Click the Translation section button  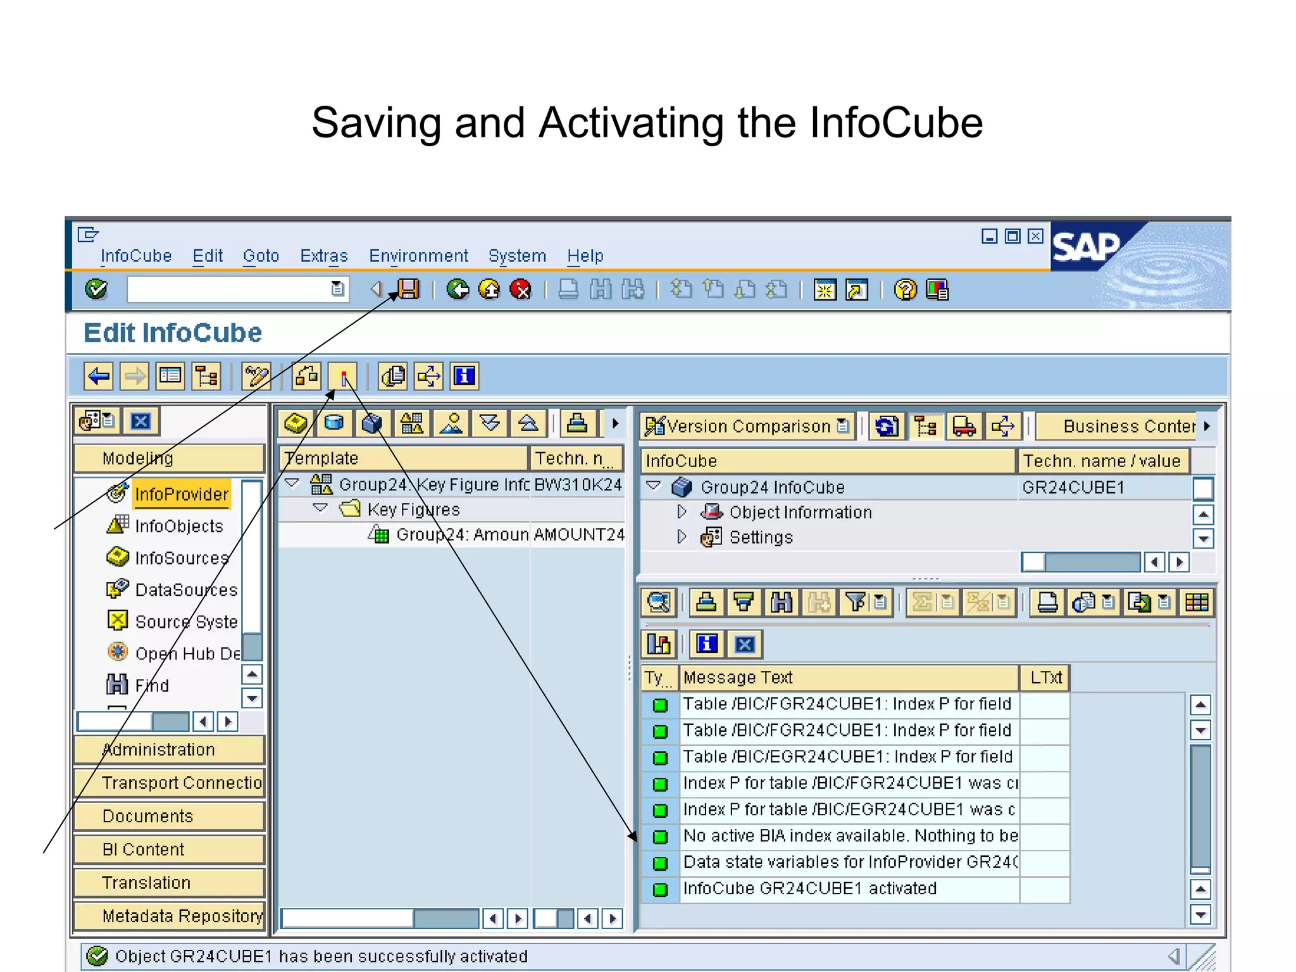[x=169, y=883]
